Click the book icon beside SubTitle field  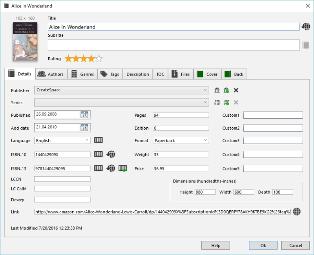tap(306, 45)
